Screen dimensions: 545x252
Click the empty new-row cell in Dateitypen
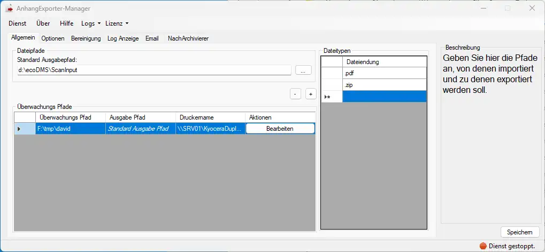pos(385,97)
